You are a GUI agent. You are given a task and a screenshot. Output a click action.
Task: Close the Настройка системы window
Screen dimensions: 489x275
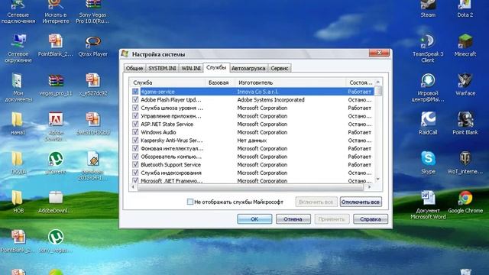379,53
